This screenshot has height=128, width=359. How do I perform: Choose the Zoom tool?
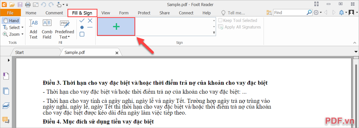pyautogui.click(x=12, y=34)
